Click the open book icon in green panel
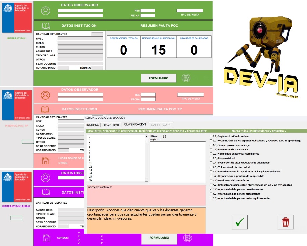Screen dimensions: 307x246 pos(45,26)
